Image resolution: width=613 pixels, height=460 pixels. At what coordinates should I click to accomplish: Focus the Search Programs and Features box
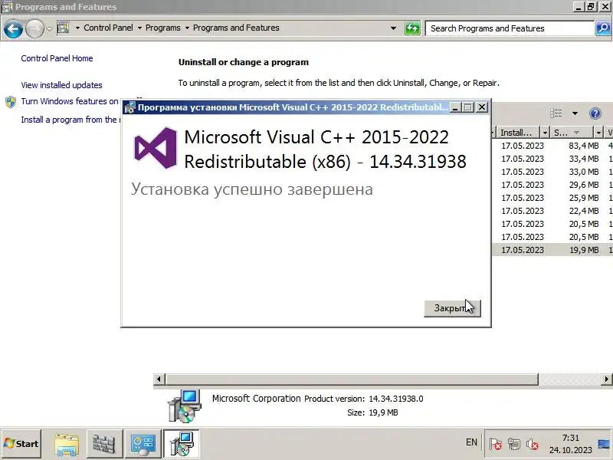click(x=510, y=28)
